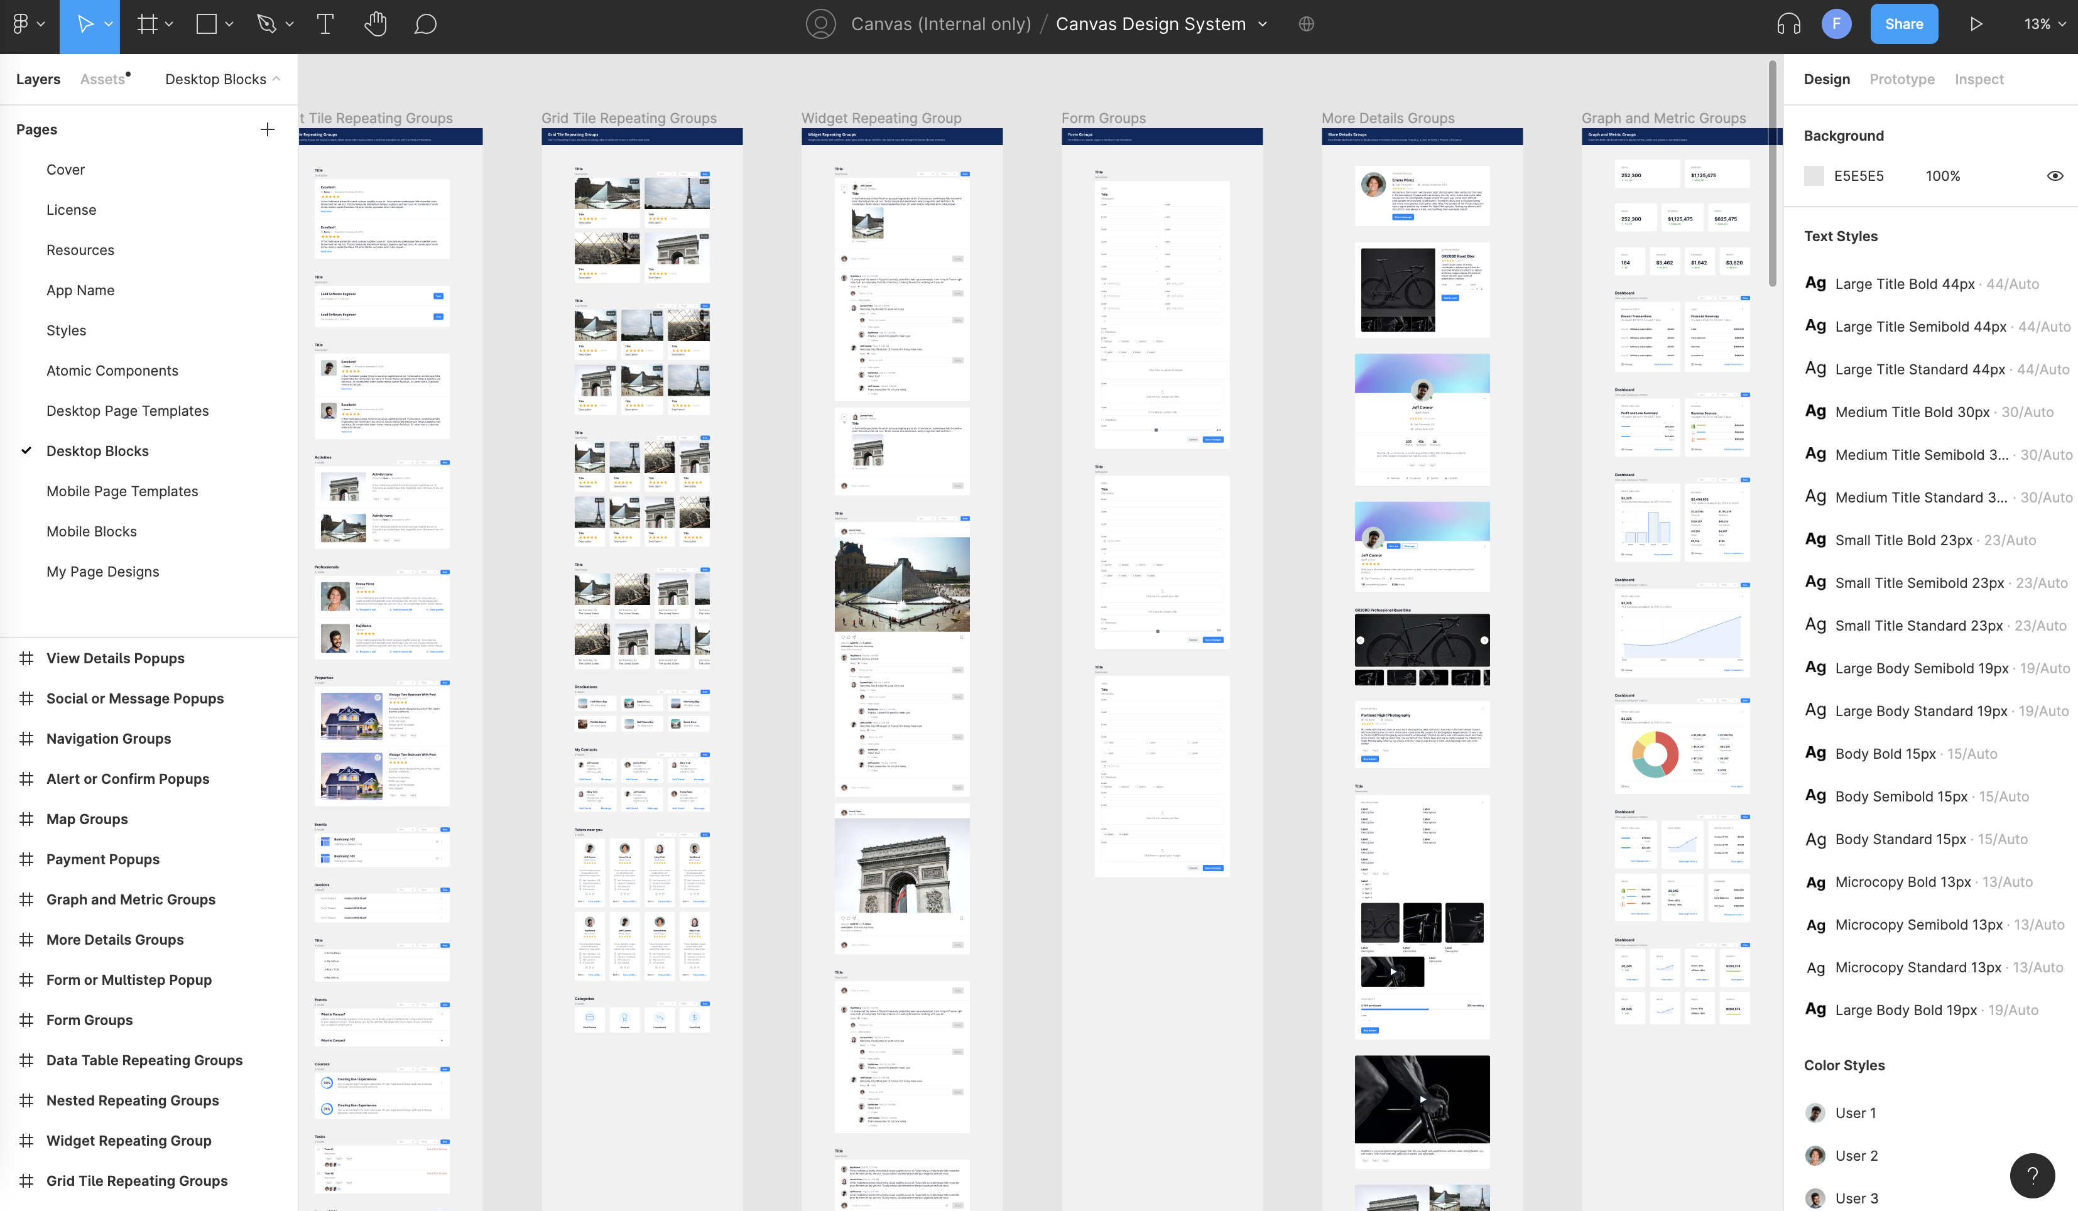
Task: Toggle background color visibility eye
Action: (x=2055, y=176)
